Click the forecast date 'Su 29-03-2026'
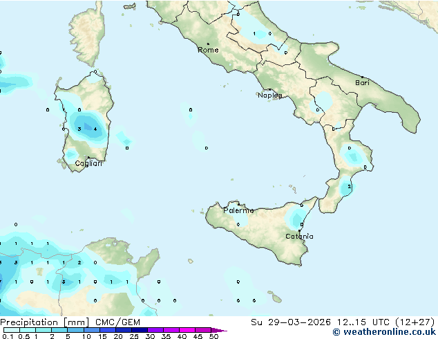438x339 pixels. point(291,322)
